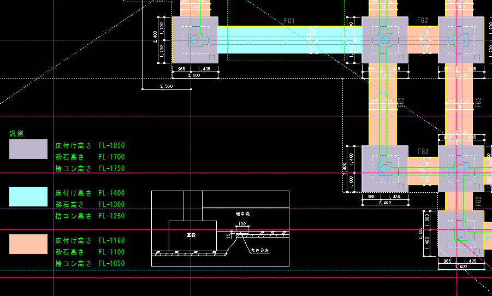Select the legend line '床付け高さ FL-1850'
The image size is (492, 296).
click(x=90, y=146)
